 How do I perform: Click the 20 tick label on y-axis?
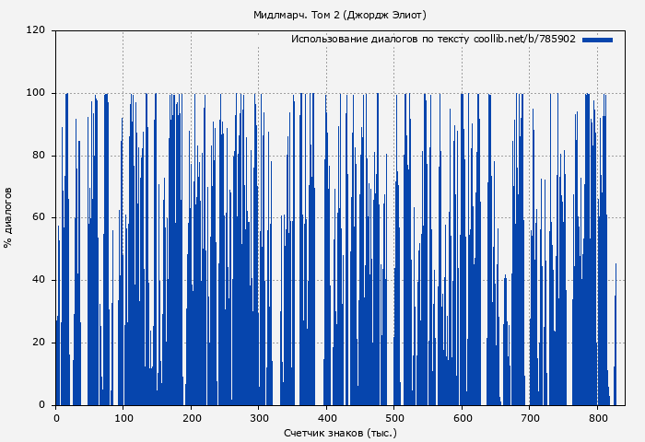39,343
